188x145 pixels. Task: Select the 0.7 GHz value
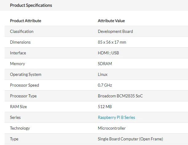105,85
